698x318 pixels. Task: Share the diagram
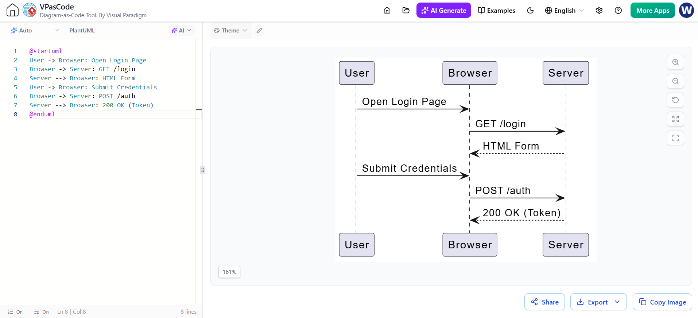544,302
